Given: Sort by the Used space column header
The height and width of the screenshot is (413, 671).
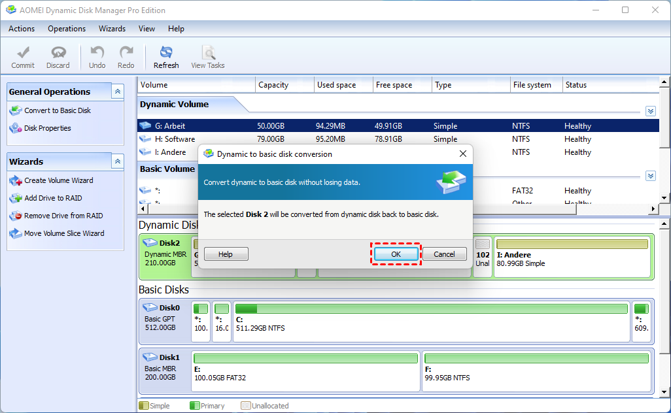Looking at the screenshot, I should [x=343, y=85].
